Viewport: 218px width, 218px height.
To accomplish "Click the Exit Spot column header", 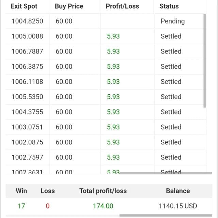I will [24, 6].
